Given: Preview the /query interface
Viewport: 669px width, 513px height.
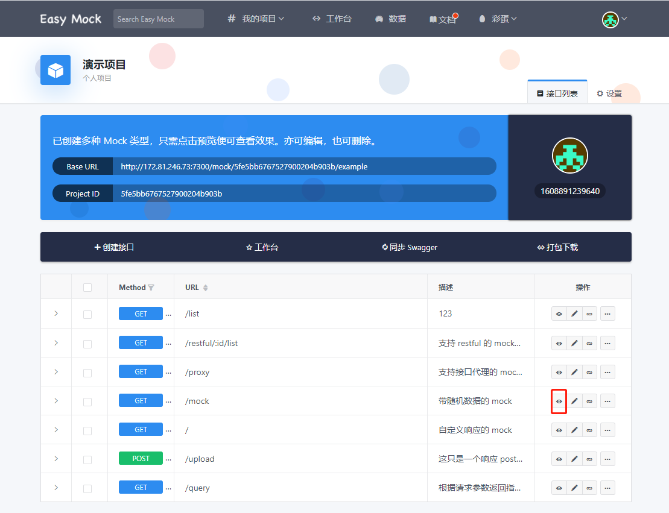Looking at the screenshot, I should 559,488.
